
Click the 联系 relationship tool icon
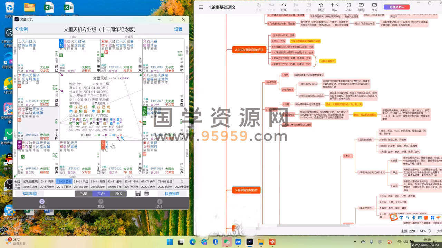pos(284,7)
